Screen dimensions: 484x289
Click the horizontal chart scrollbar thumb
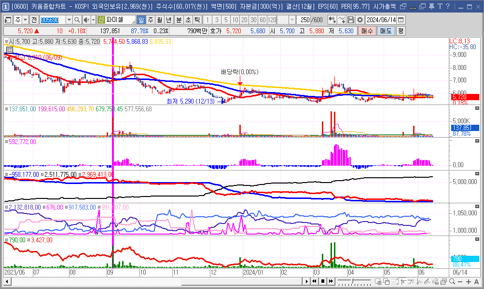click(x=241, y=281)
